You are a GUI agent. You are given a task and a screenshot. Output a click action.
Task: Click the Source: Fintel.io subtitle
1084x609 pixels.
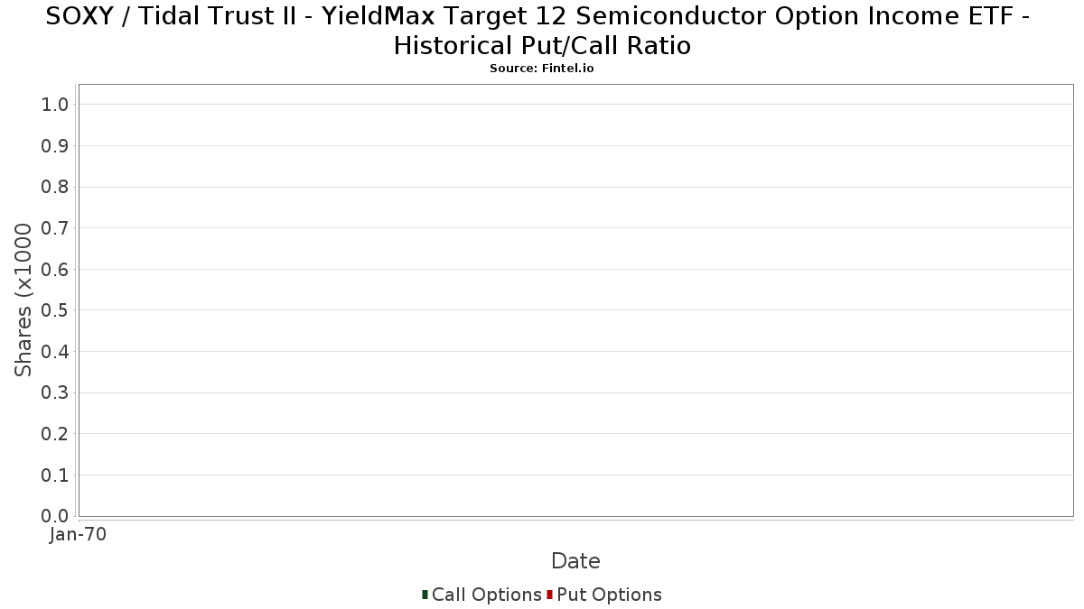pyautogui.click(x=542, y=69)
